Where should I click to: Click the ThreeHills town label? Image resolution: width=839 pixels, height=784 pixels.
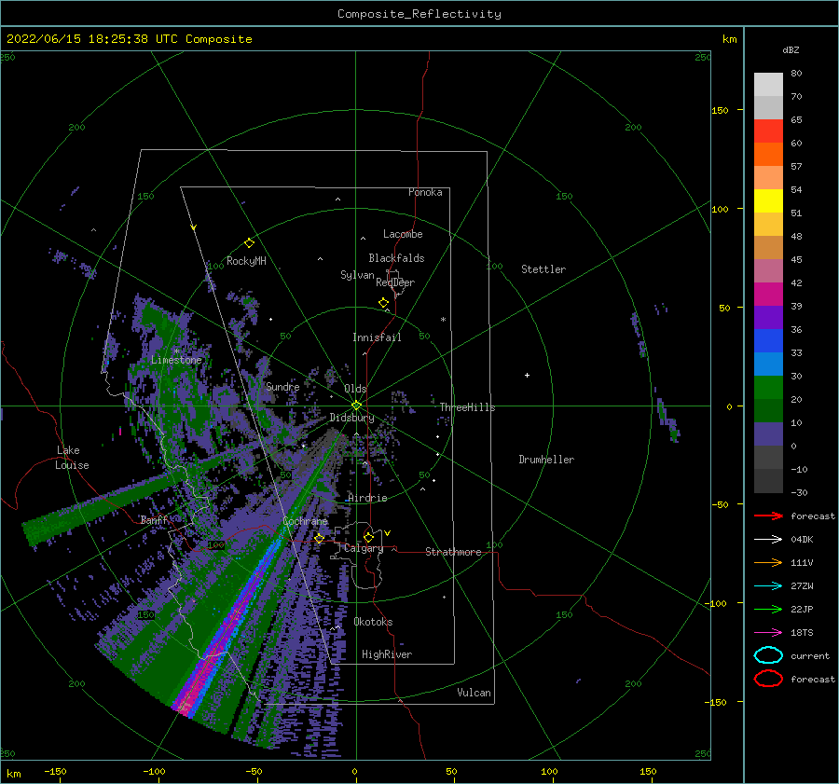click(x=467, y=407)
